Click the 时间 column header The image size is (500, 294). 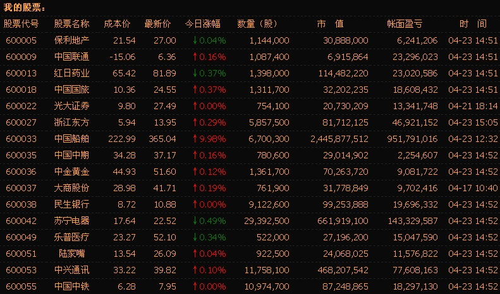473,24
